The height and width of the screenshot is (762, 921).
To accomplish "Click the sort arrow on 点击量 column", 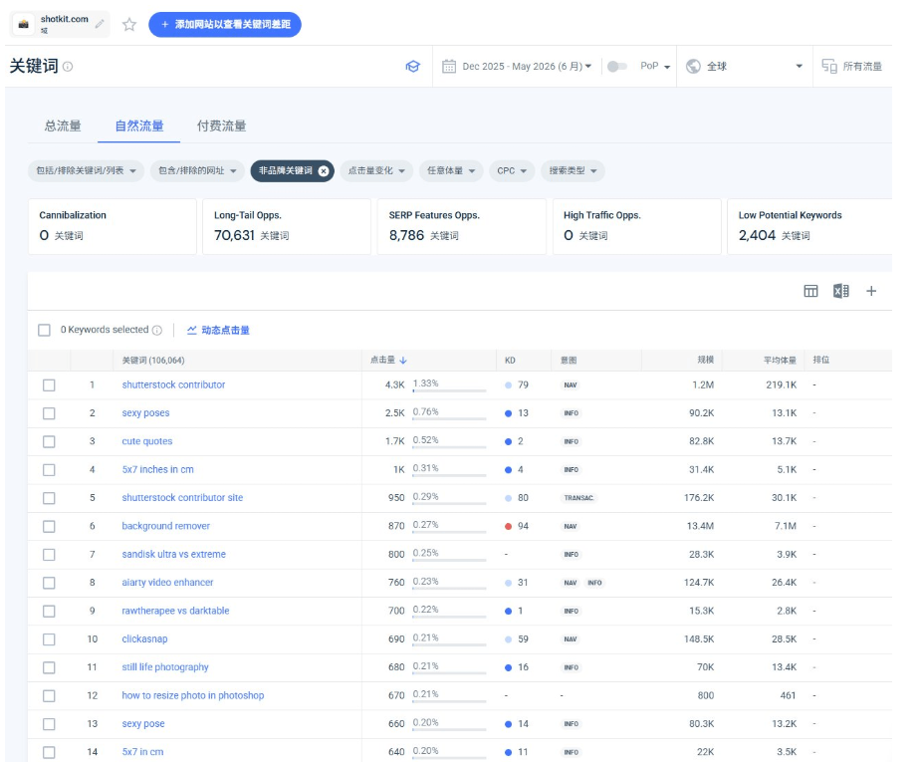I will click(403, 361).
